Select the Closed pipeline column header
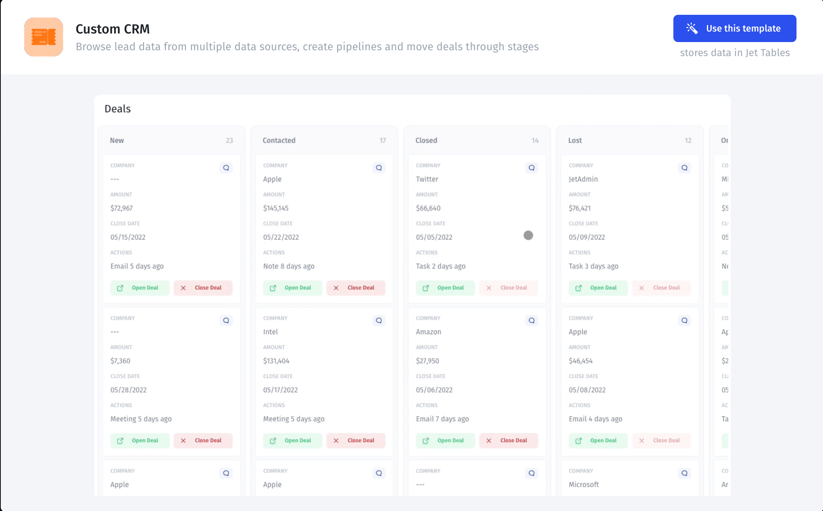The height and width of the screenshot is (511, 823). coord(426,140)
